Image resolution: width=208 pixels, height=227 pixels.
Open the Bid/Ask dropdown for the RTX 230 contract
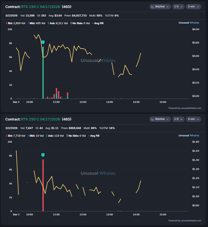click(160, 7)
